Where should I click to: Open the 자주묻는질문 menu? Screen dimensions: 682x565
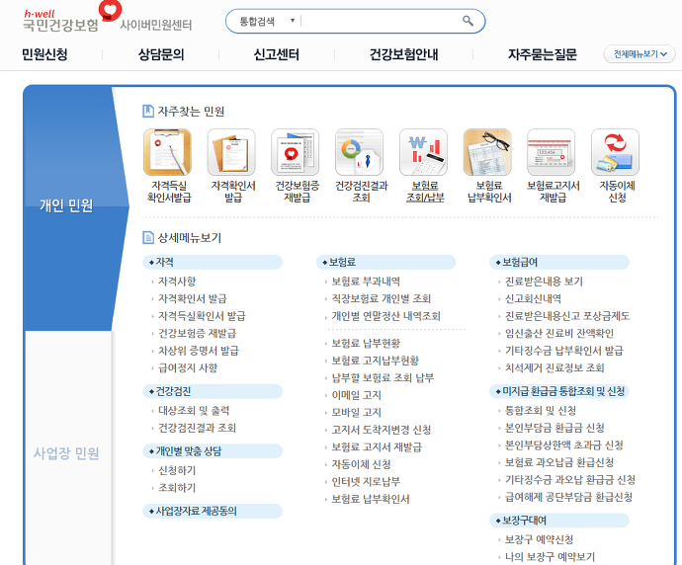coord(543,54)
